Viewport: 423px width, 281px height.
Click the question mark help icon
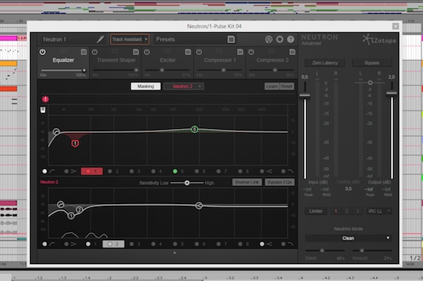[291, 39]
